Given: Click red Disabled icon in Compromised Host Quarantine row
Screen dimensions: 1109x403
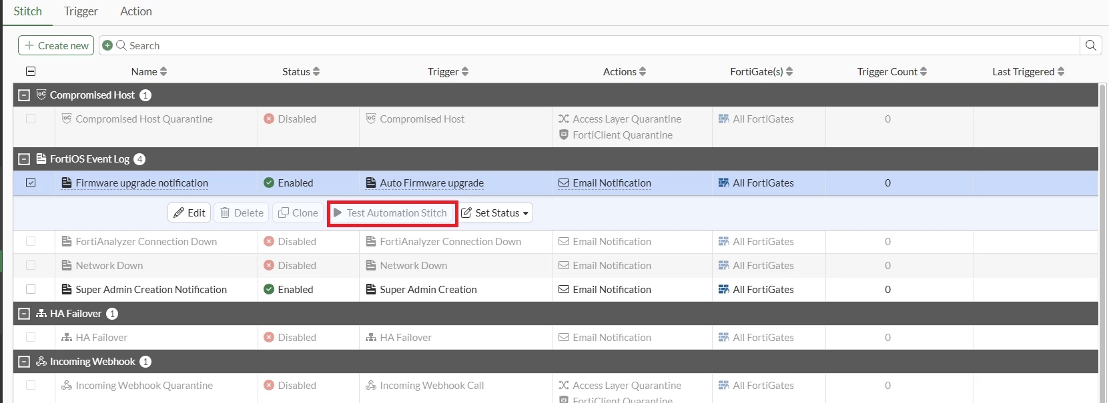Looking at the screenshot, I should [269, 119].
